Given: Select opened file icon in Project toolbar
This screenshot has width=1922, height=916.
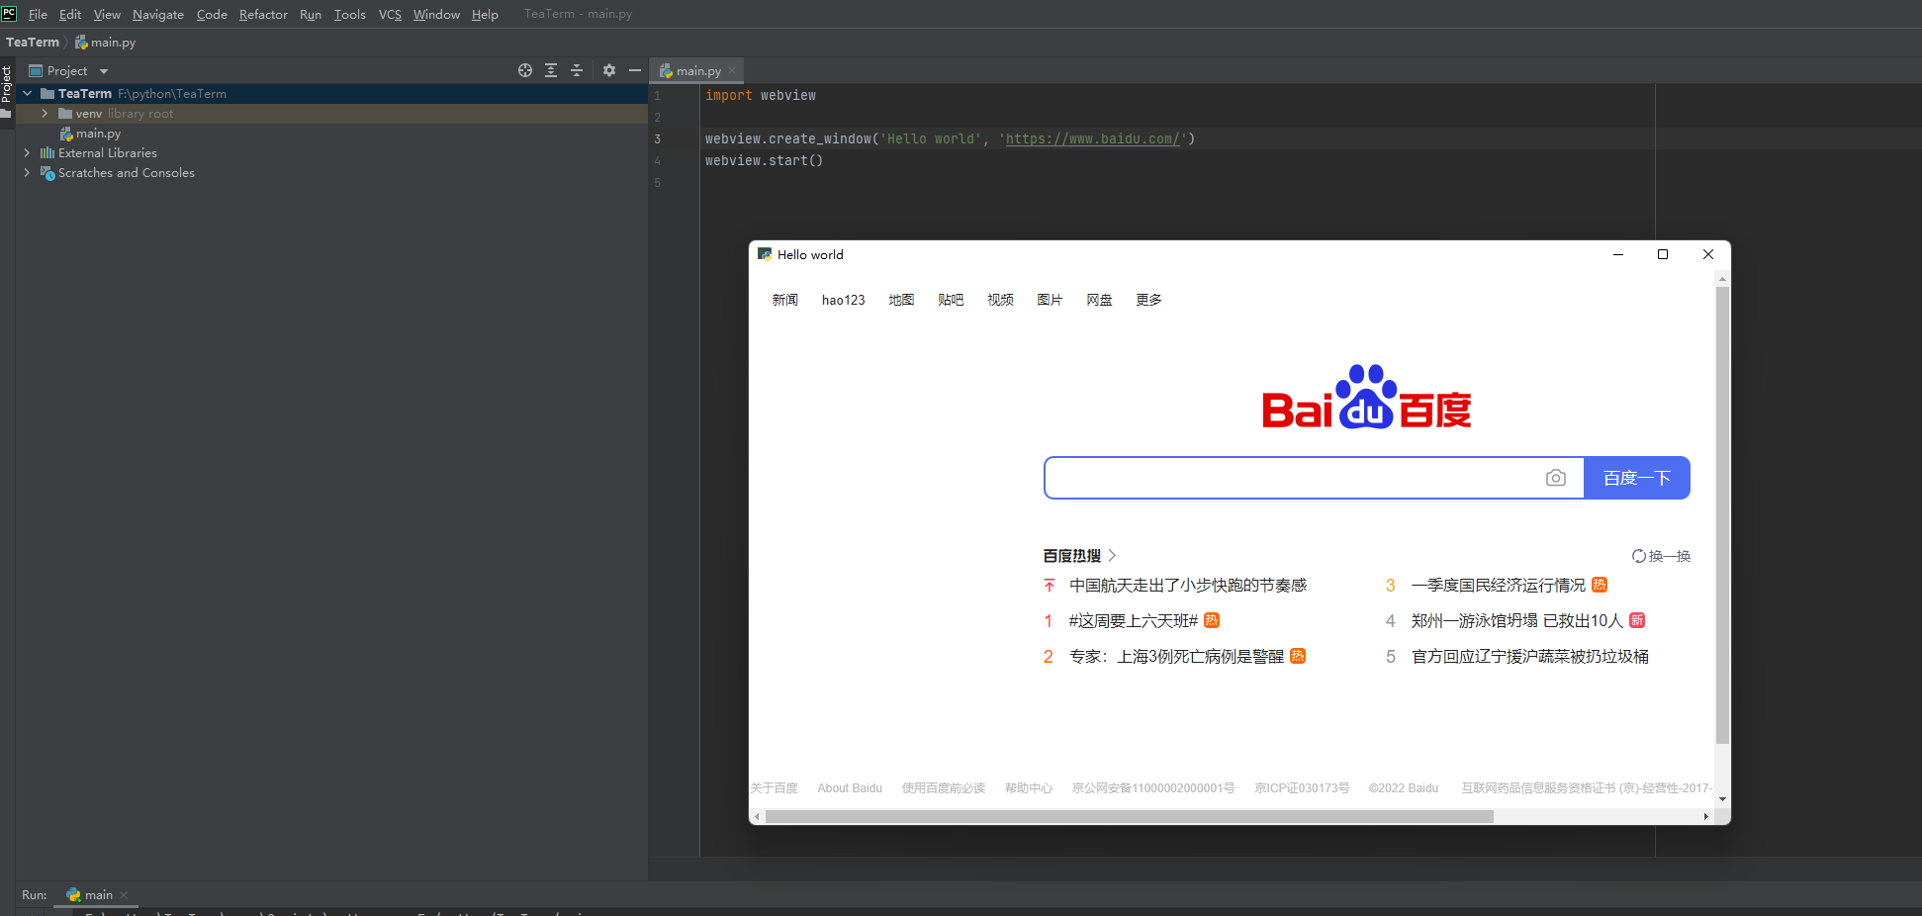Looking at the screenshot, I should click(525, 70).
